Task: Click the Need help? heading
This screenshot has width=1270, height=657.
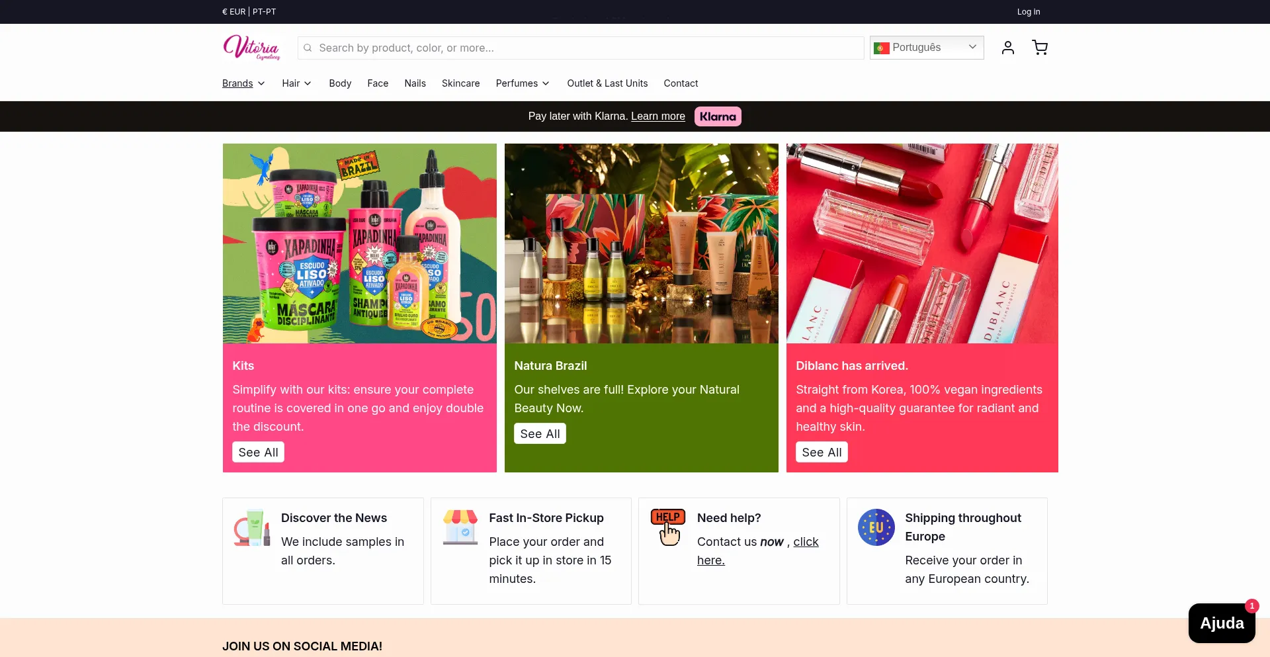Action: click(729, 518)
